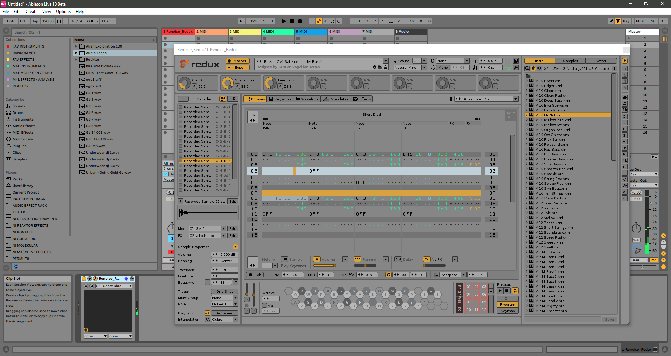Start playback in the Ableton transport
This screenshot has width=671, height=356.
(283, 21)
